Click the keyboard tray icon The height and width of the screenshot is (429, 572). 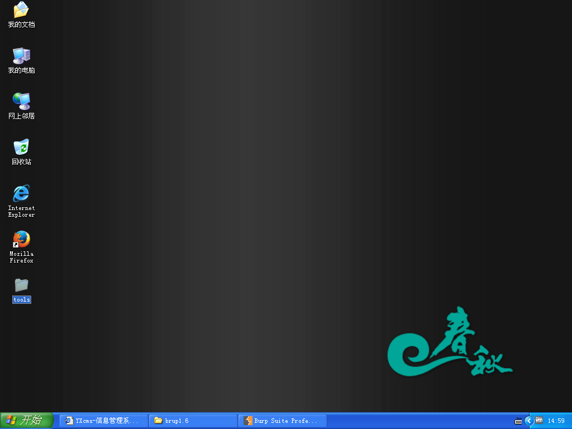tap(518, 421)
